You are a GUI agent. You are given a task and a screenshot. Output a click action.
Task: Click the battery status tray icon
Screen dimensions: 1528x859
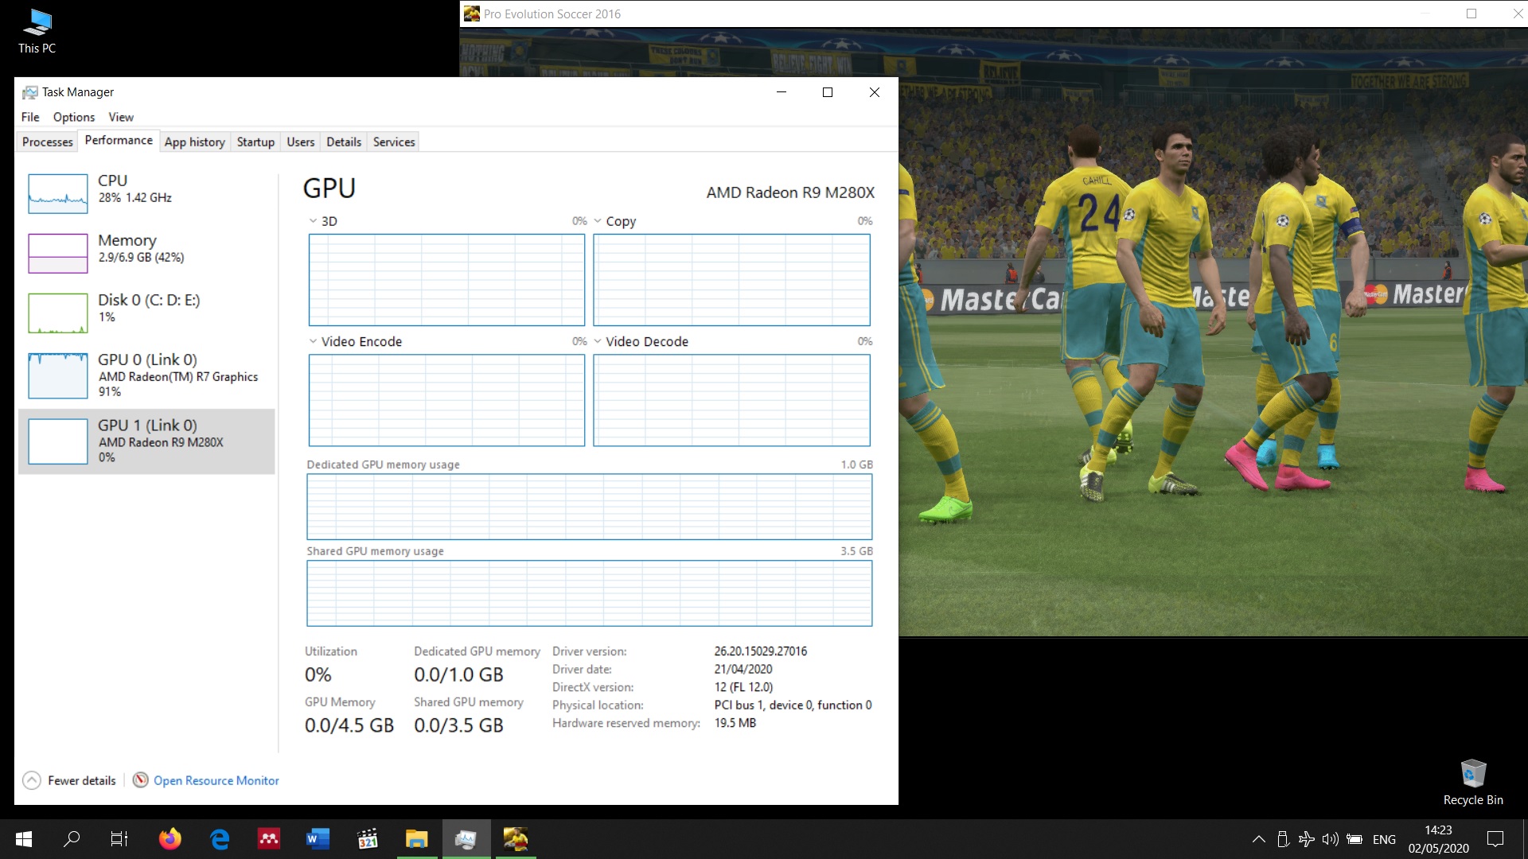[x=1354, y=839]
